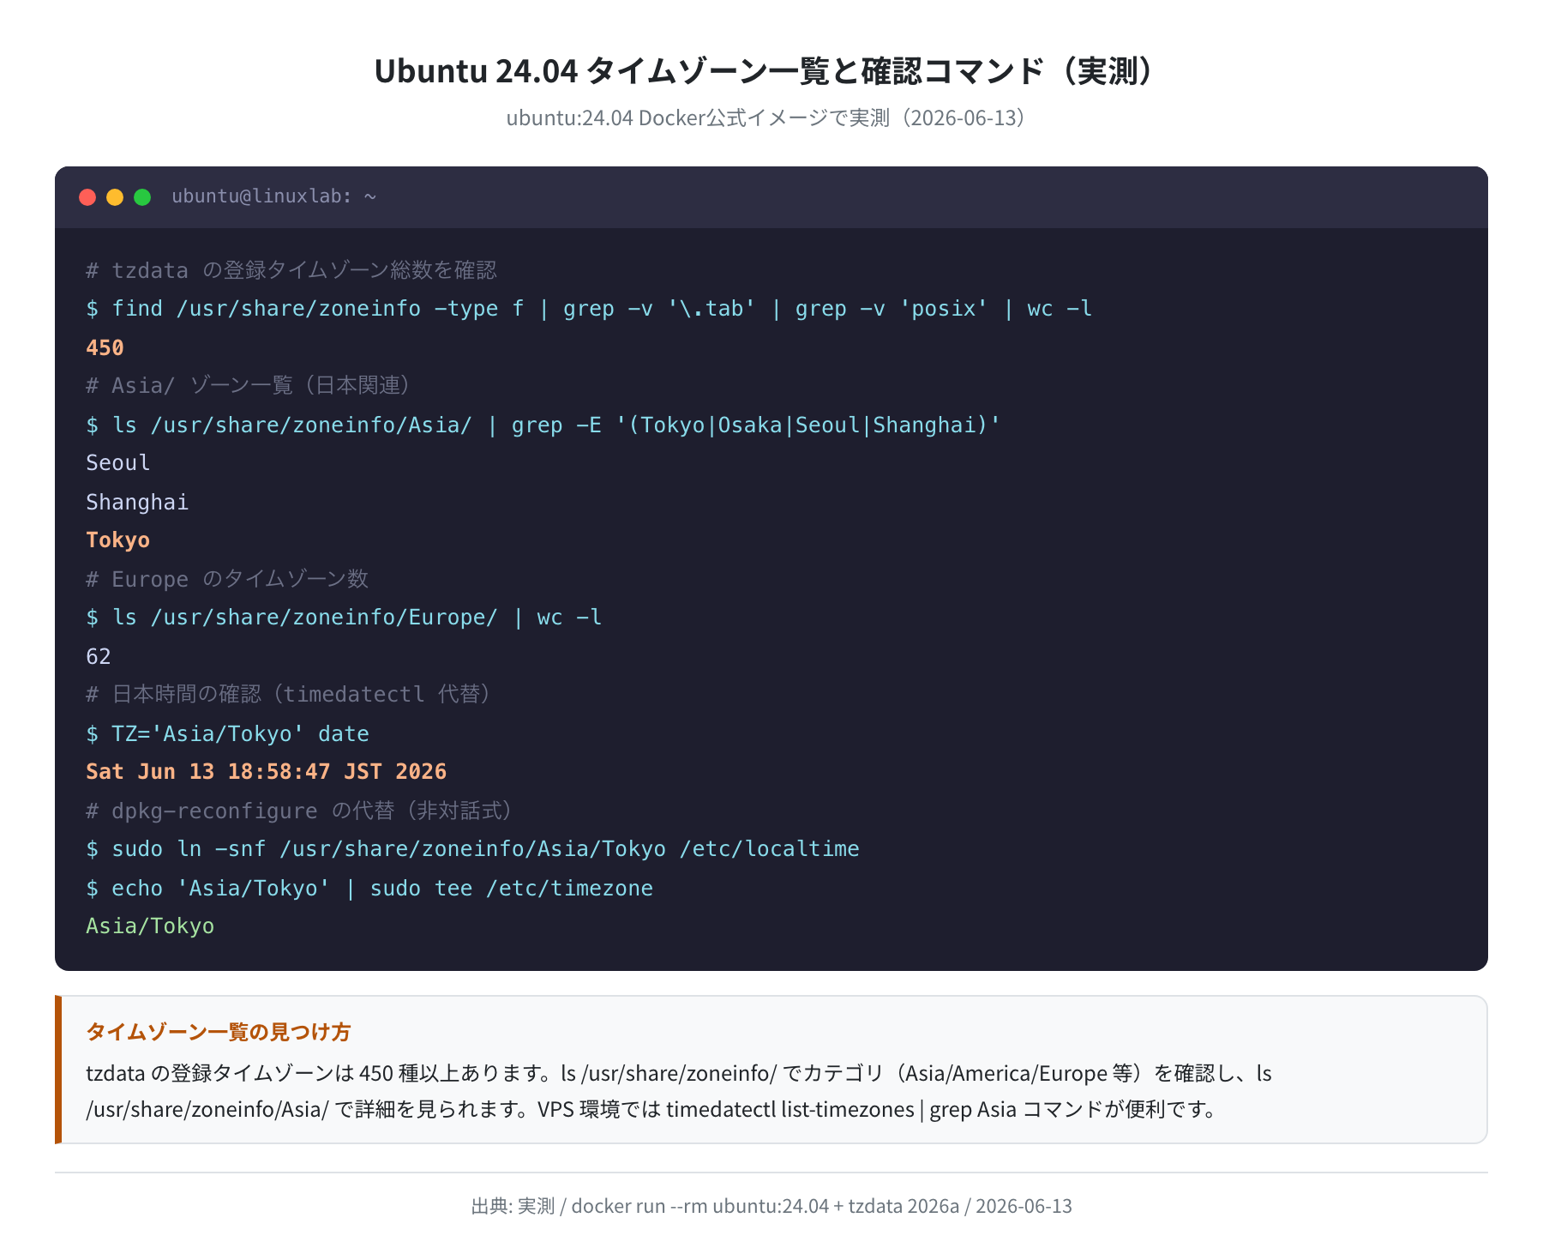Click the highlighted output 'Tokyo'
This screenshot has height=1254, width=1543.
118,540
